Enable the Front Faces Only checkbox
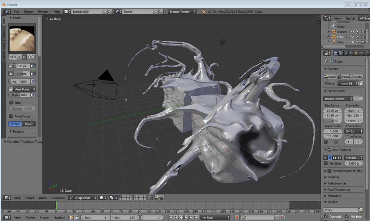This screenshot has height=221, width=370. click(11, 116)
